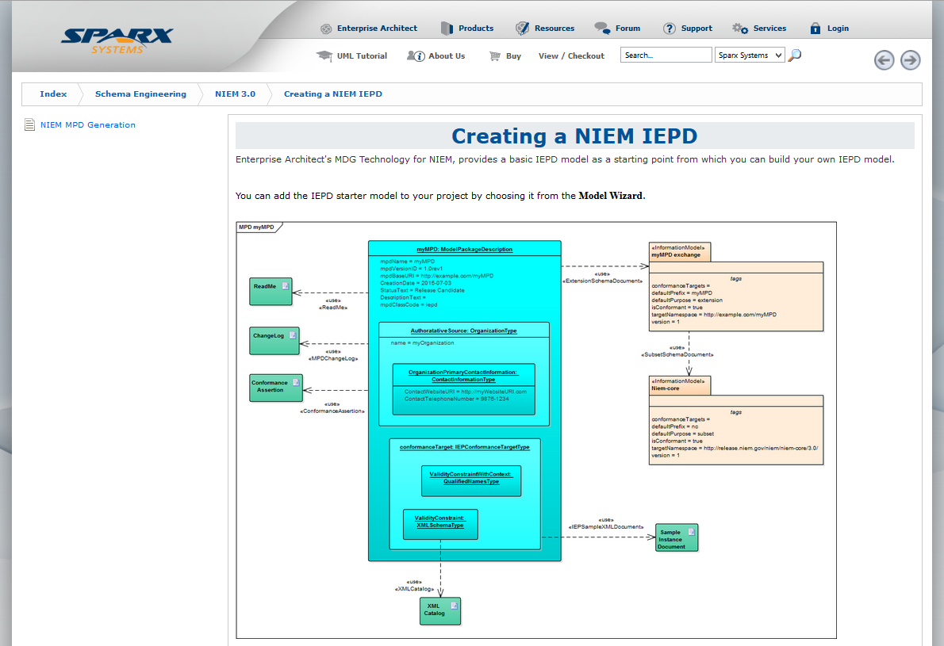Open View / Checkout link
The image size is (944, 646).
[571, 56]
